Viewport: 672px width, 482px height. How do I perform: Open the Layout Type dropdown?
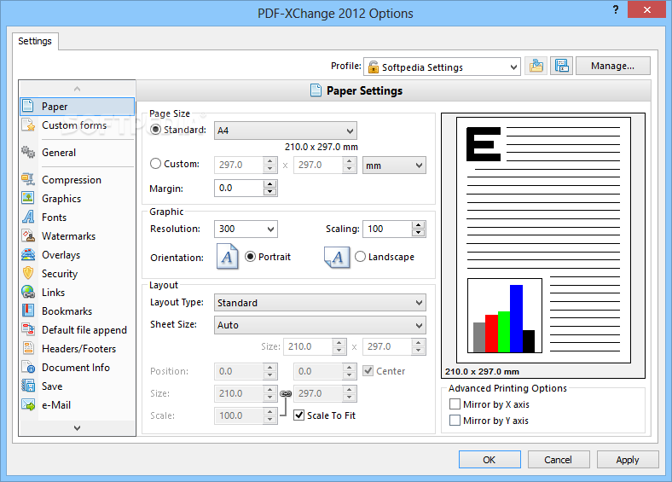pyautogui.click(x=320, y=303)
